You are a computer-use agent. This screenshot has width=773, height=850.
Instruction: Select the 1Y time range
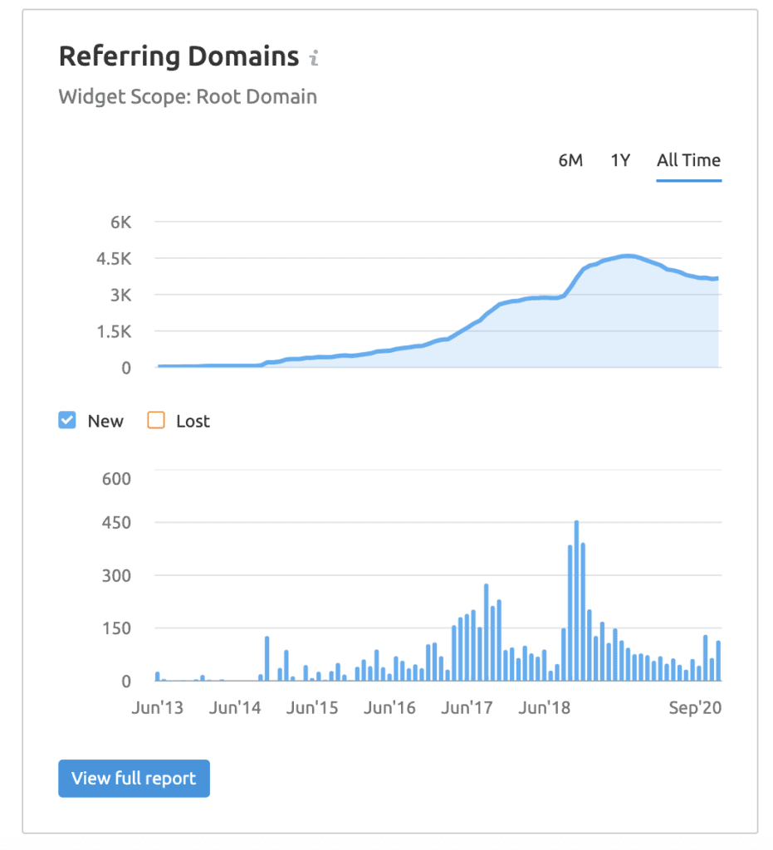pos(620,160)
